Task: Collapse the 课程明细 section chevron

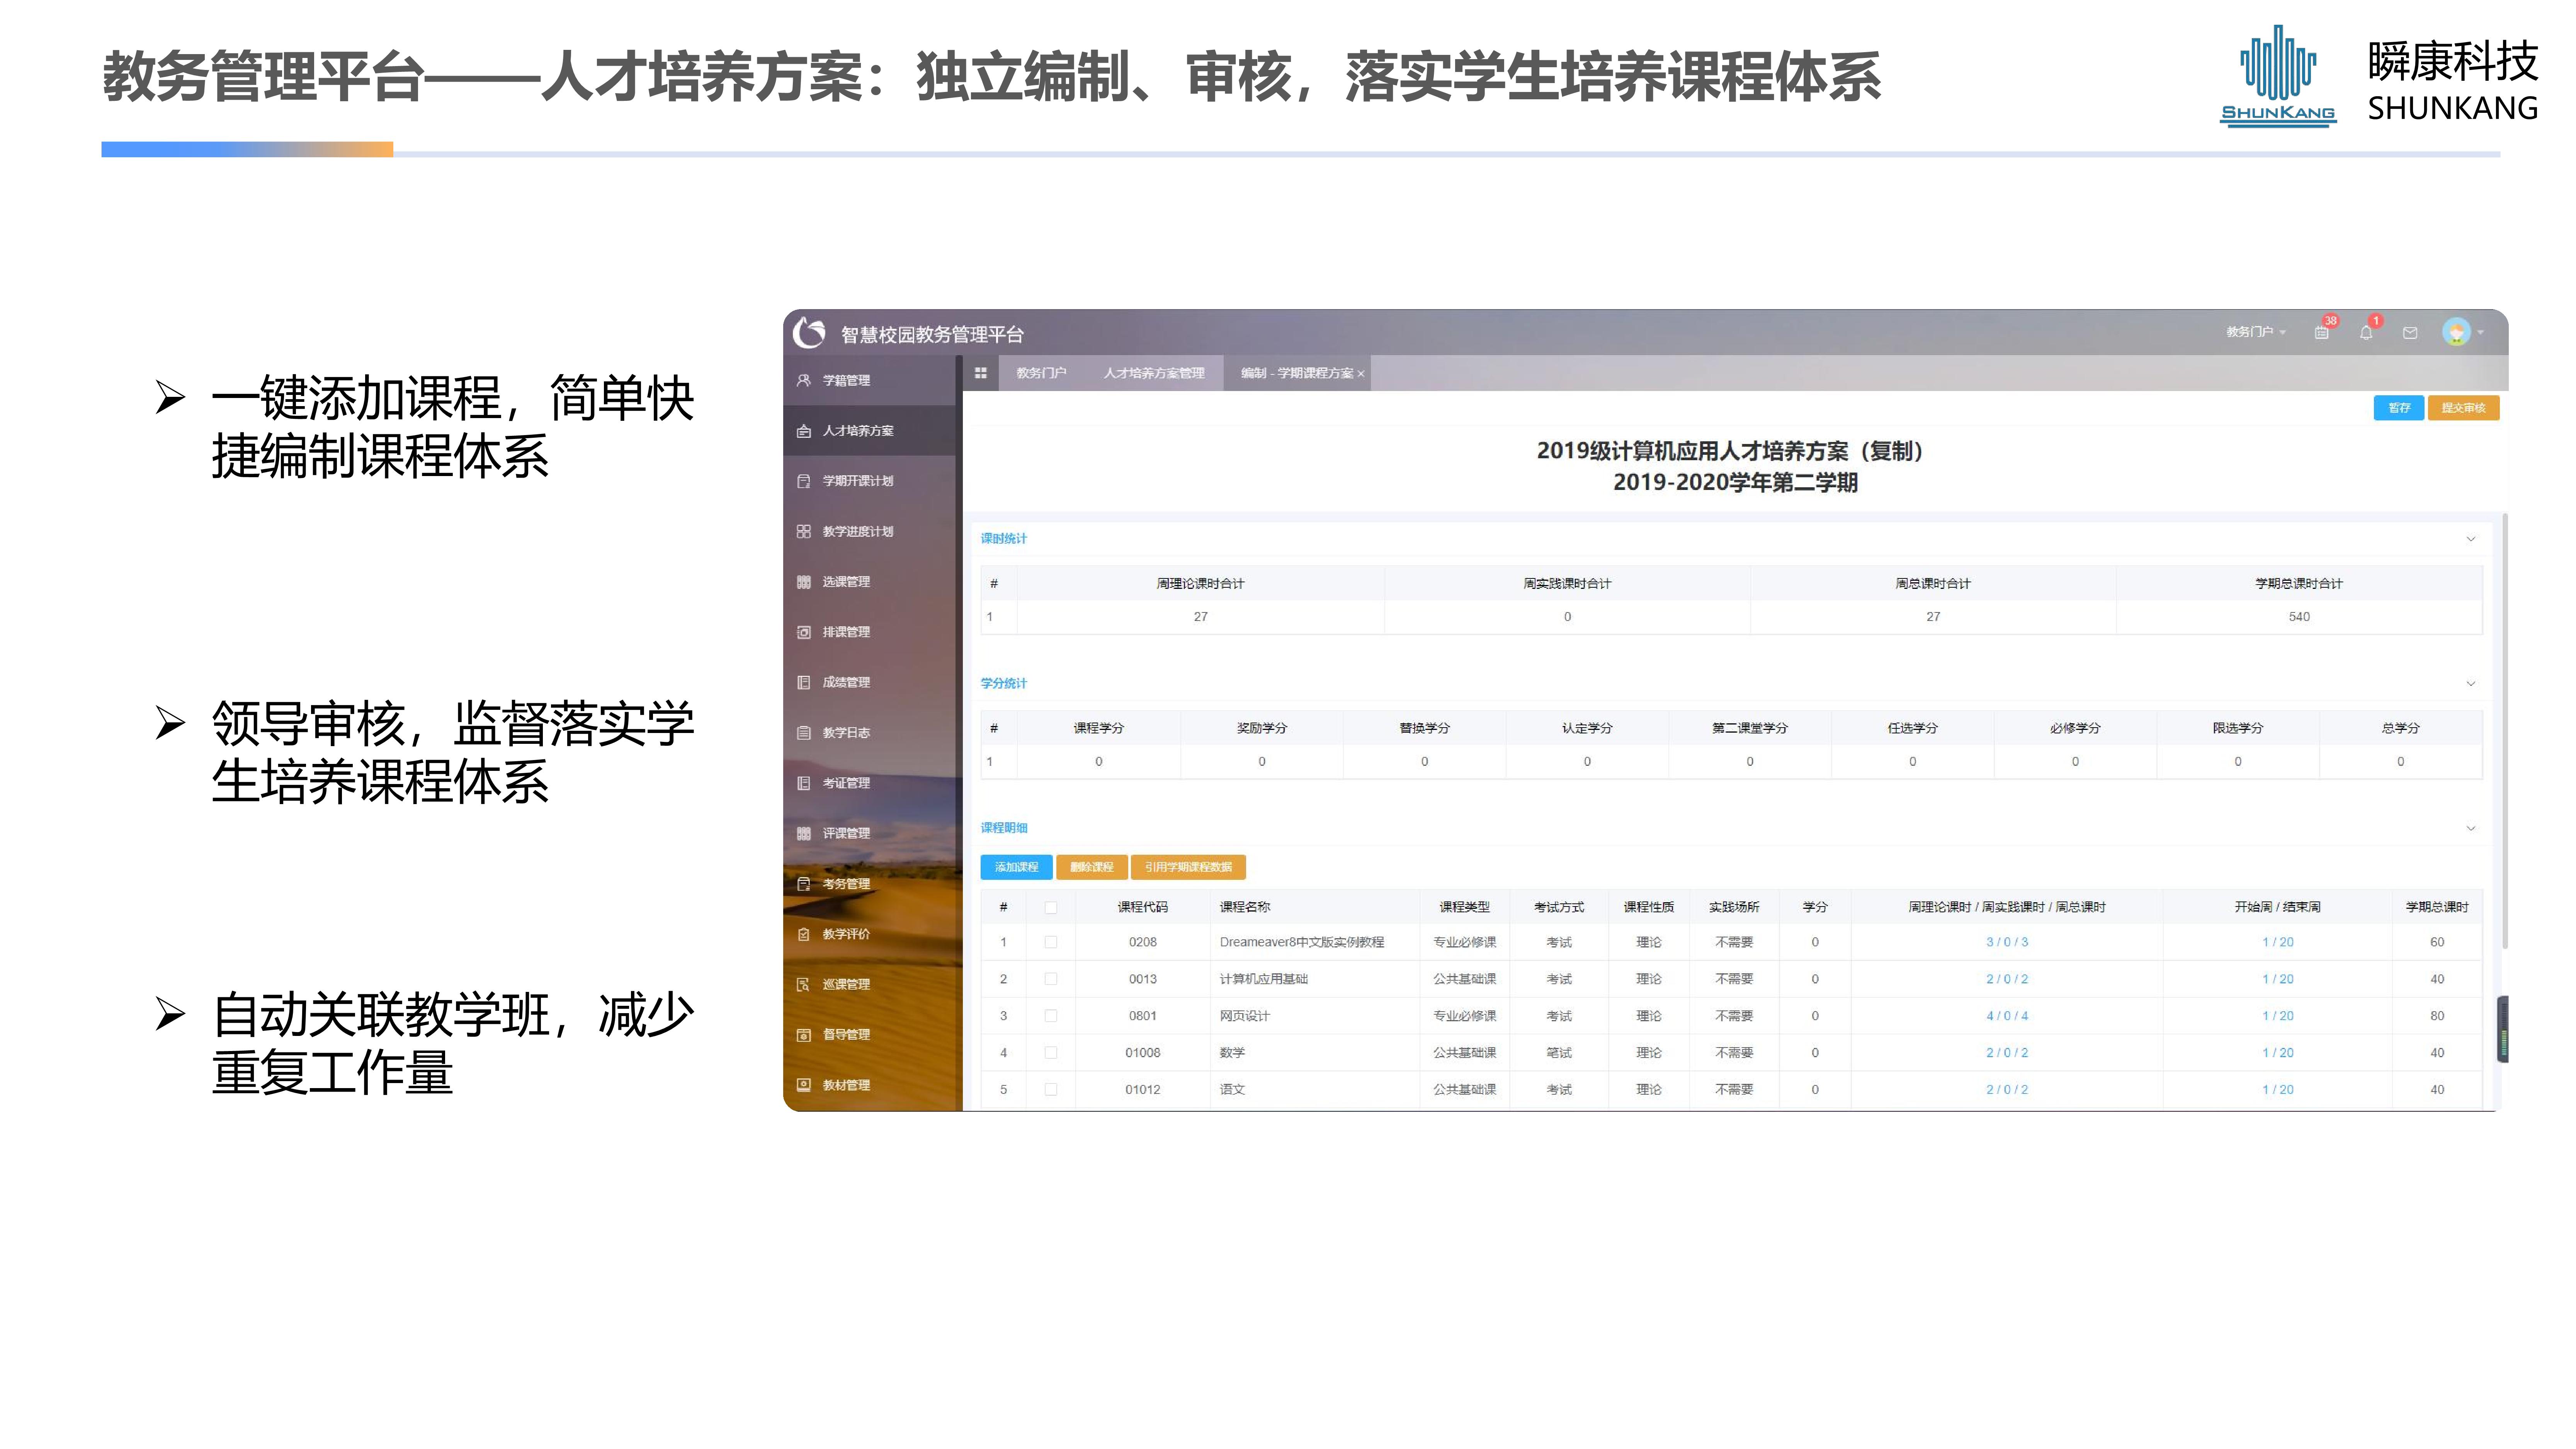Action: click(2471, 828)
